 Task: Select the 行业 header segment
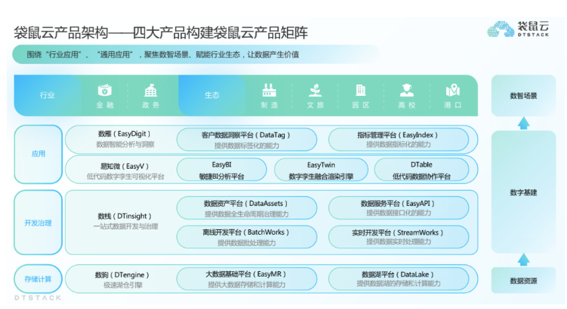point(47,95)
